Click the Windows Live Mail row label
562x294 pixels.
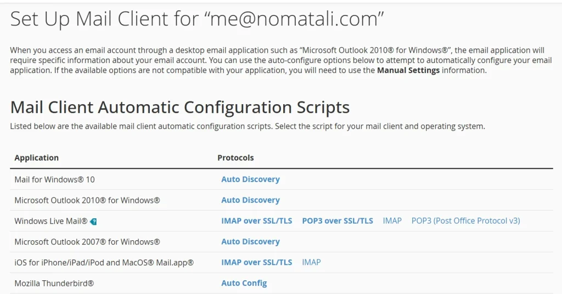point(51,221)
